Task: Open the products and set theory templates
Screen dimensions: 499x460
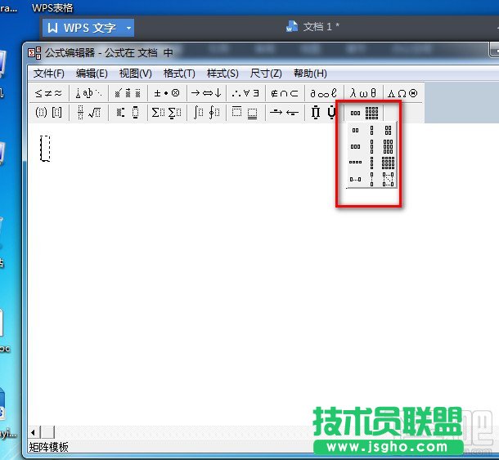Action: pos(324,112)
